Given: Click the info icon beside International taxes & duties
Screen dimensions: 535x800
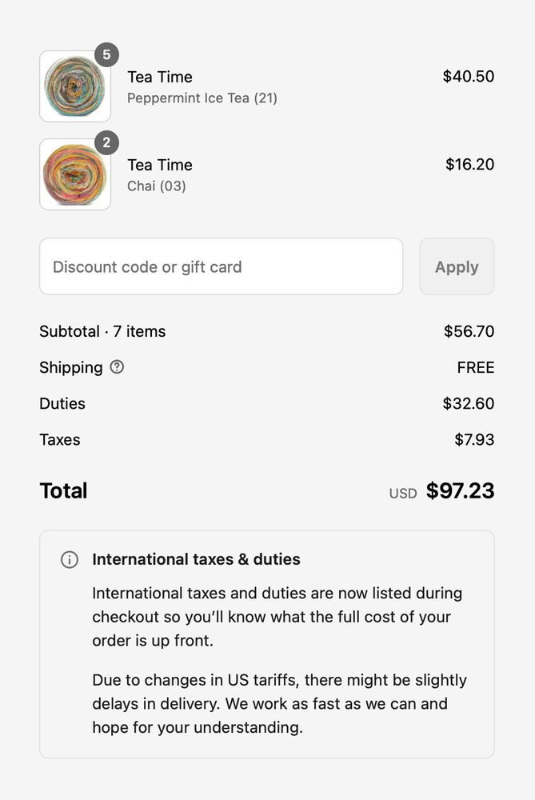Looking at the screenshot, I should (70, 560).
